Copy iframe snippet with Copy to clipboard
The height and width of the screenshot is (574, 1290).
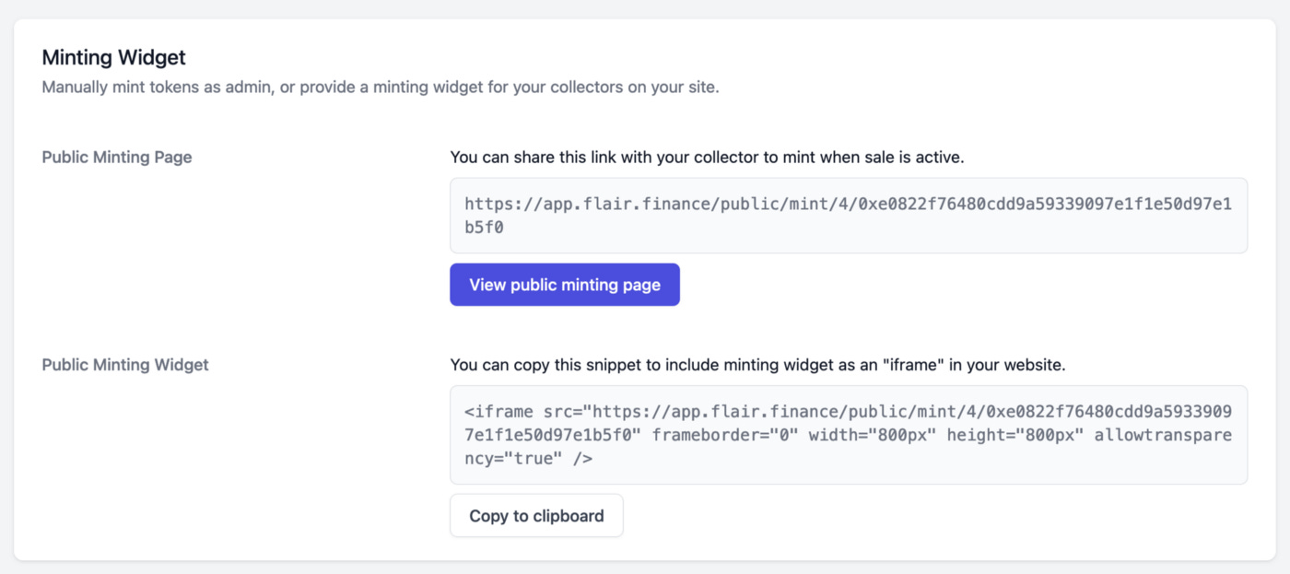536,516
